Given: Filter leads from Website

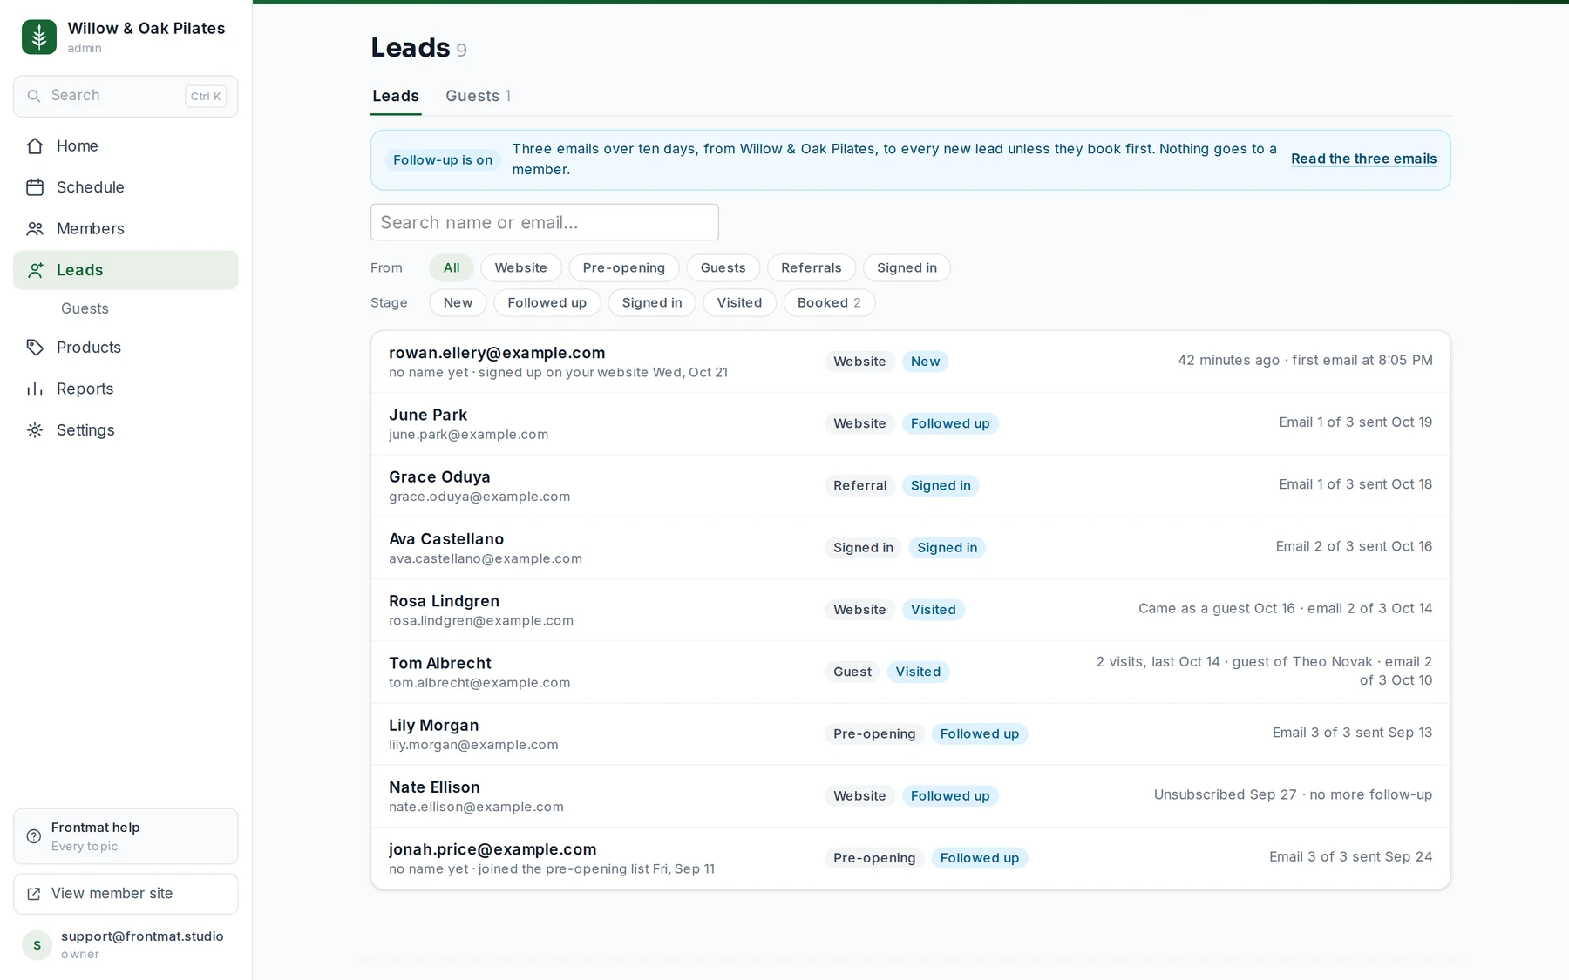Looking at the screenshot, I should [x=521, y=267].
